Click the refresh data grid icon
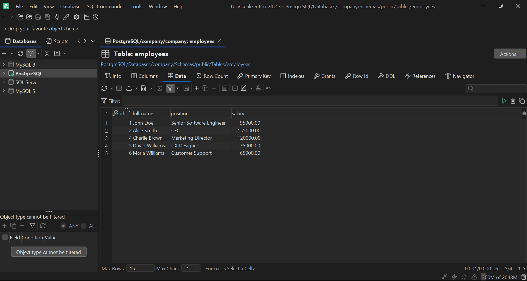 [105, 88]
